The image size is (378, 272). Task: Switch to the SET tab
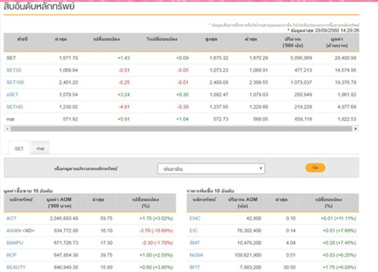point(19,148)
